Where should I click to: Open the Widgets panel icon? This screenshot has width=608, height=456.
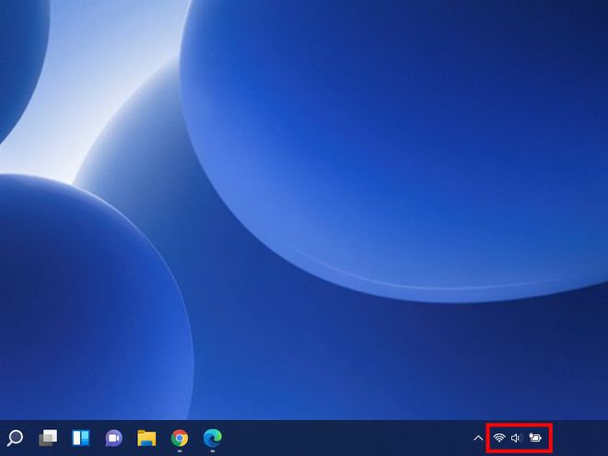point(81,438)
